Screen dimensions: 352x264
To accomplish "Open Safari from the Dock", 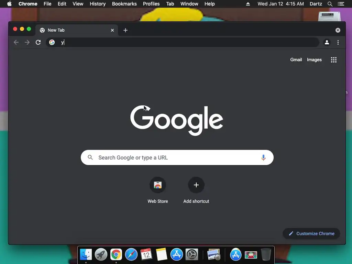I will point(131,255).
